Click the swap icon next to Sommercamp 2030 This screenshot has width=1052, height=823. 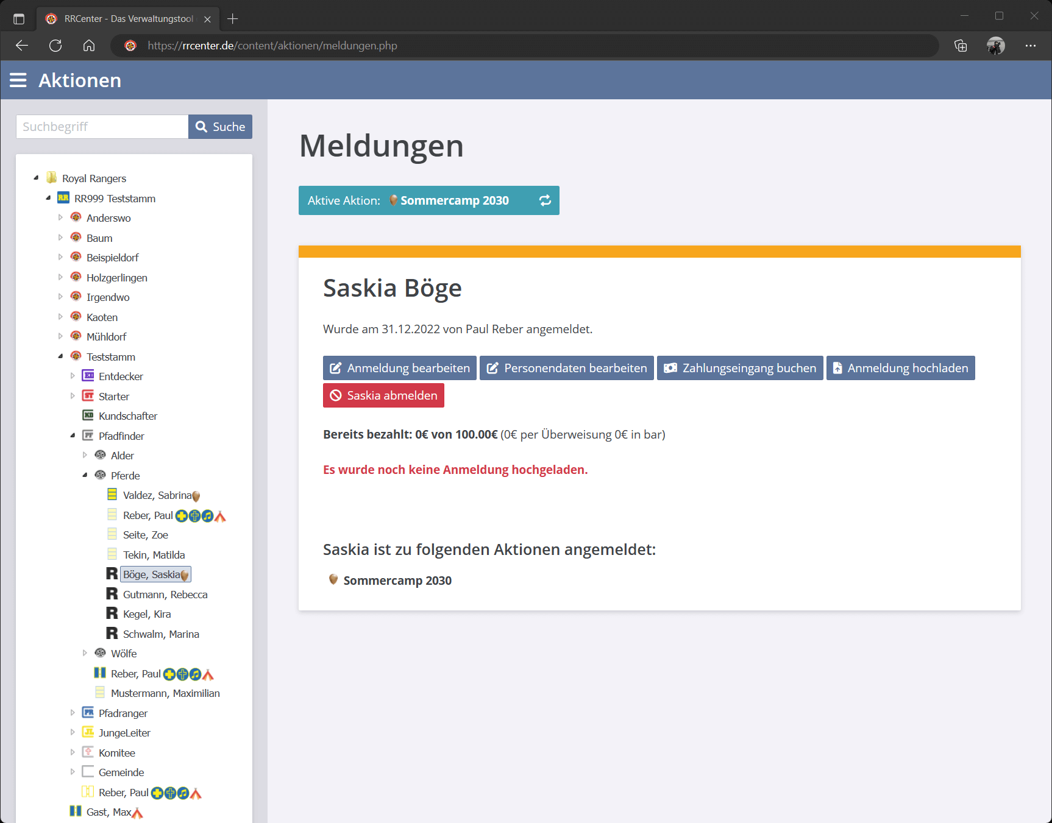pyautogui.click(x=544, y=200)
